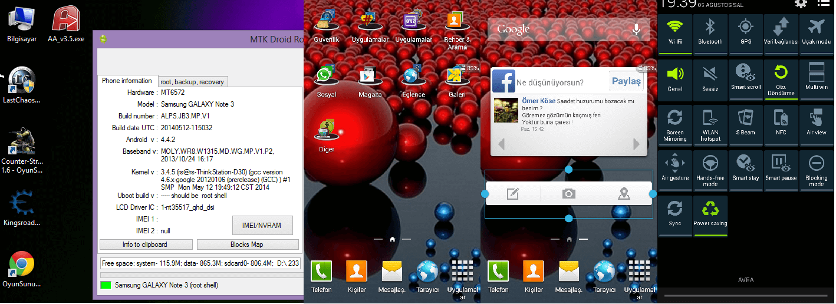Turn on GPS quick setting
Image resolution: width=836 pixels, height=304 pixels.
tap(746, 32)
